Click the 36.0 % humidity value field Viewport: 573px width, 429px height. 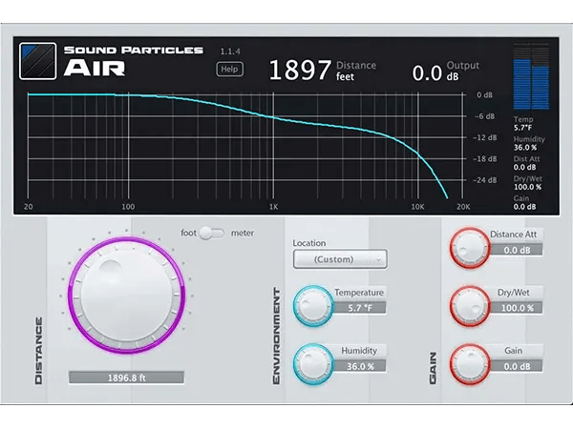360,366
